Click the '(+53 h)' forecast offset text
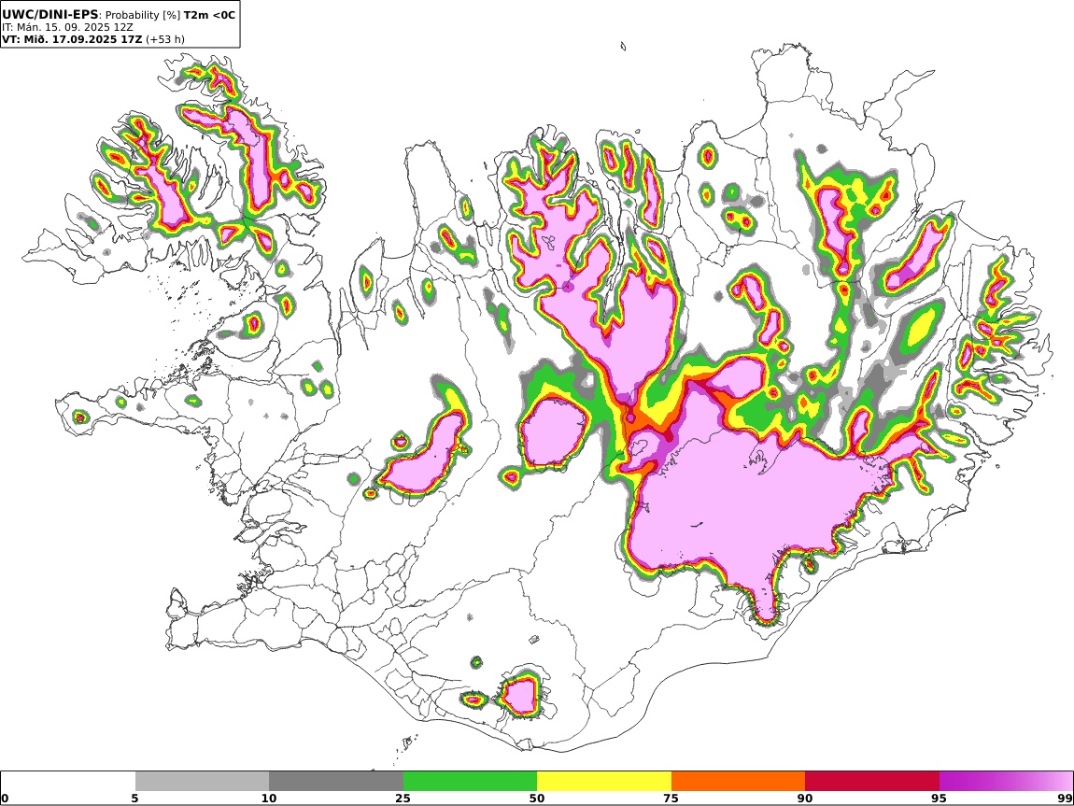Image resolution: width=1074 pixels, height=806 pixels. 165,39
